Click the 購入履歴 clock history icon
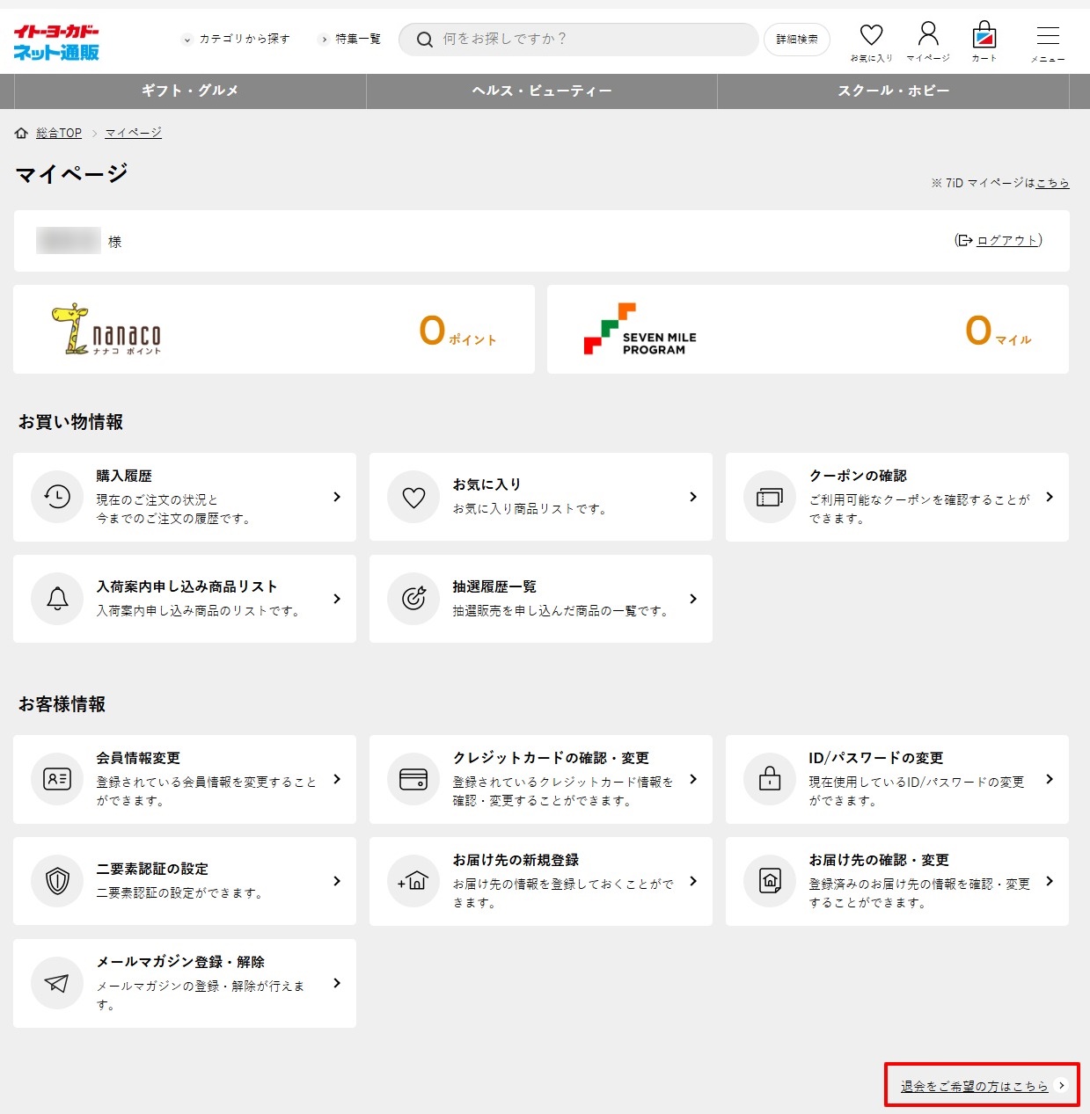 57,497
